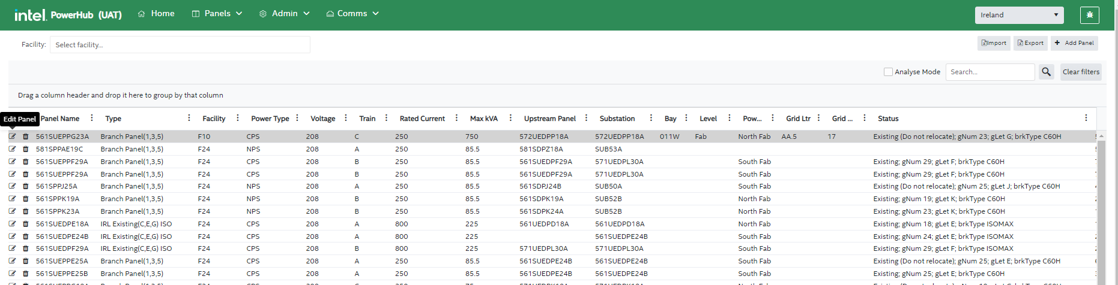
Task: Open the Ireland site dropdown
Action: point(1019,15)
